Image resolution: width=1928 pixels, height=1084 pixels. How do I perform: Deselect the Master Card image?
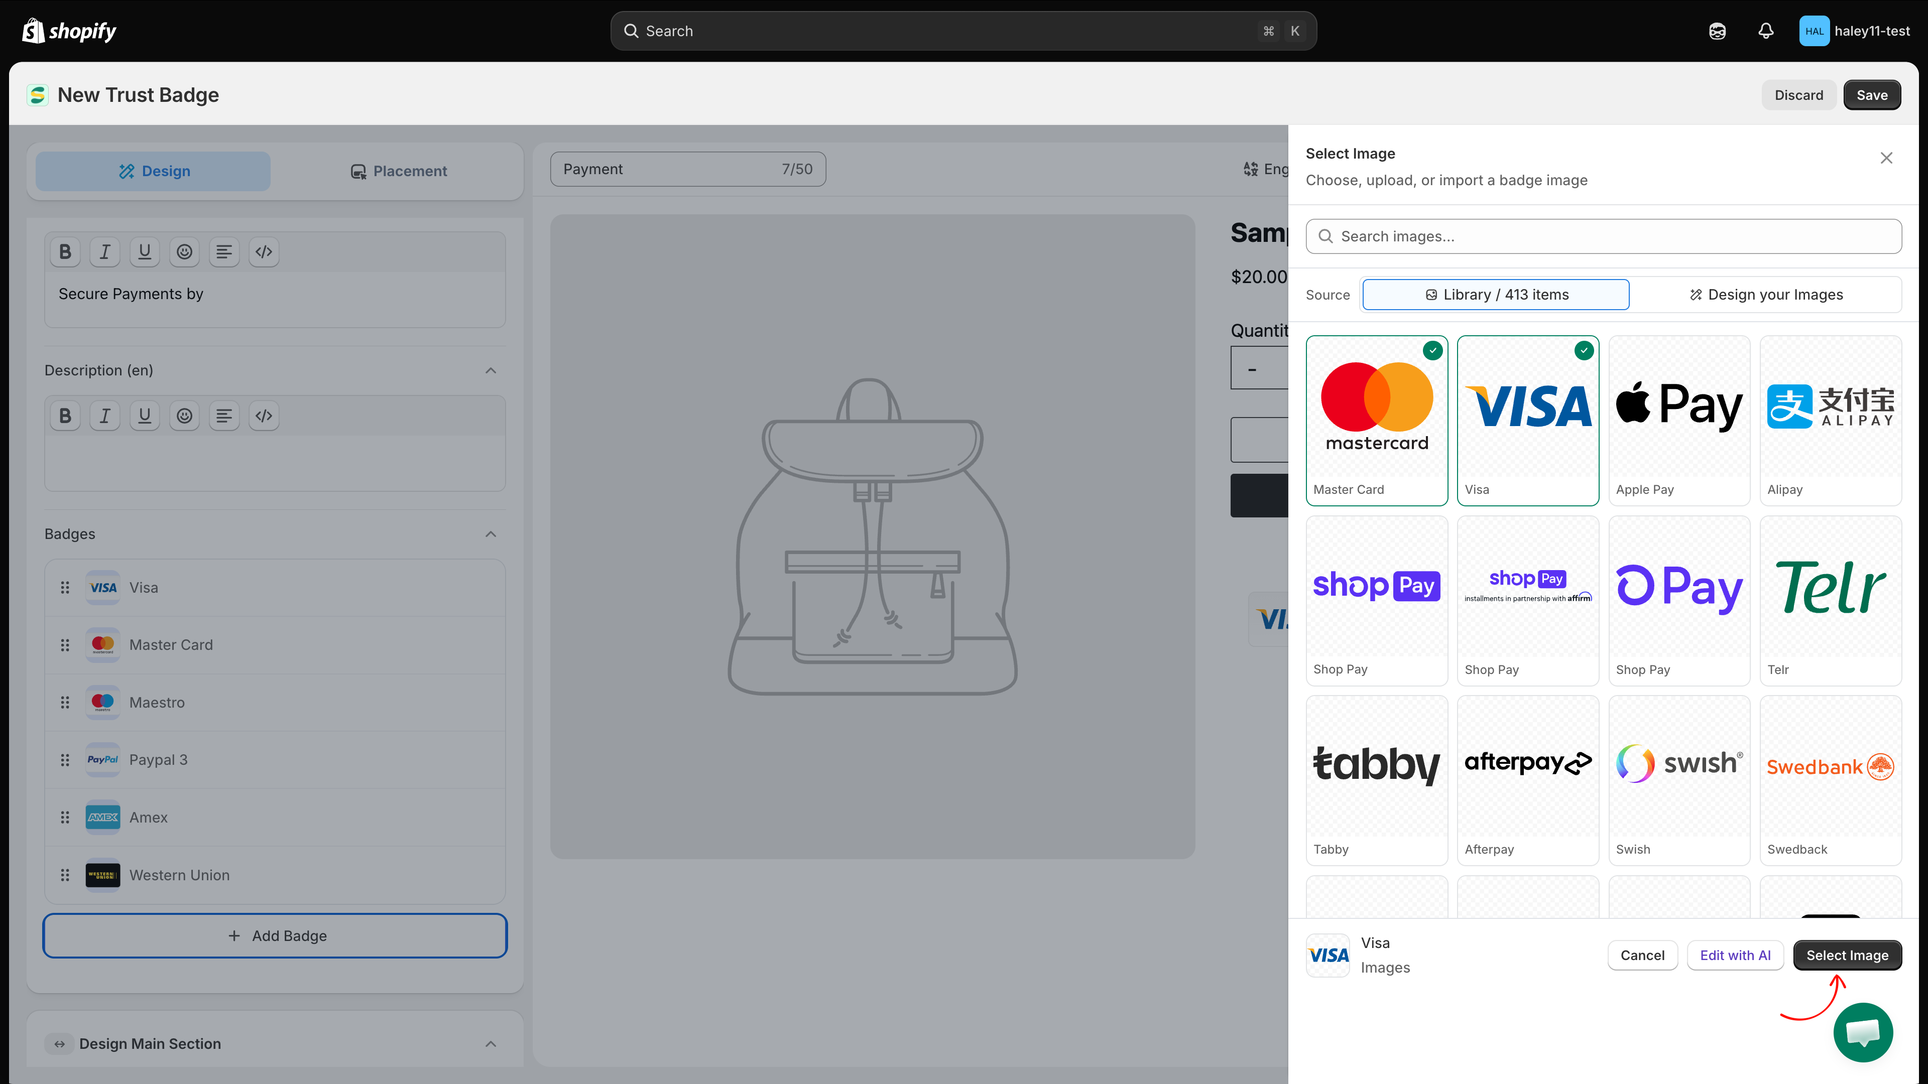click(x=1376, y=421)
